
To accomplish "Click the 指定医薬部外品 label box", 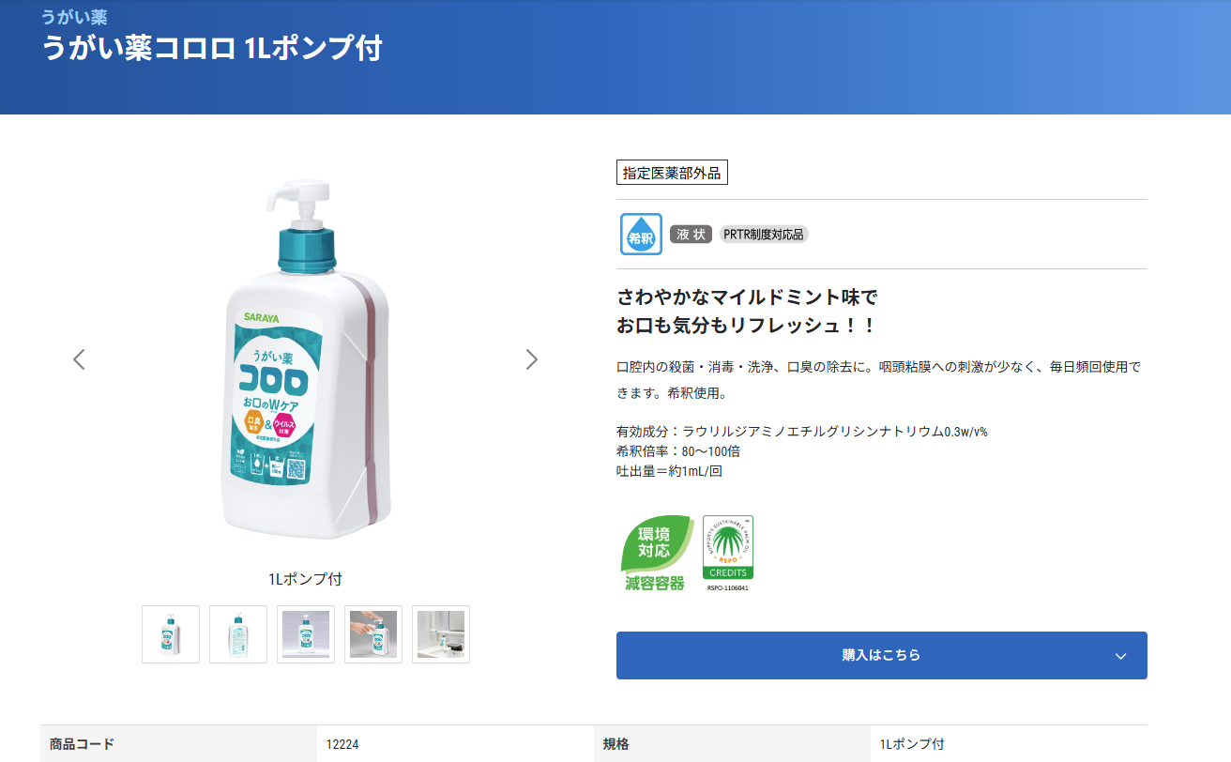I will click(672, 173).
